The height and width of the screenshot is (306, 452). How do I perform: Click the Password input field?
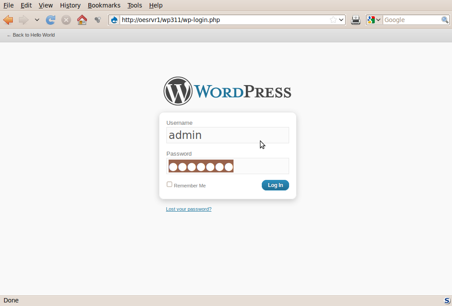227,166
